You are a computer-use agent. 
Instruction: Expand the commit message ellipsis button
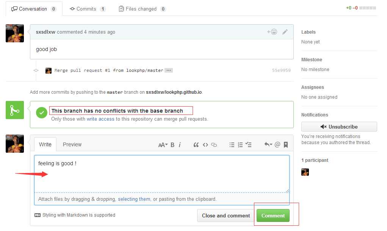tap(169, 70)
